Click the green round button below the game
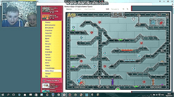 [x=118, y=89]
